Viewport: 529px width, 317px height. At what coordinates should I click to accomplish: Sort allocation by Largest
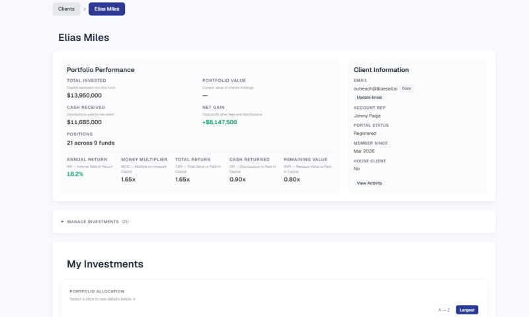coord(467,310)
